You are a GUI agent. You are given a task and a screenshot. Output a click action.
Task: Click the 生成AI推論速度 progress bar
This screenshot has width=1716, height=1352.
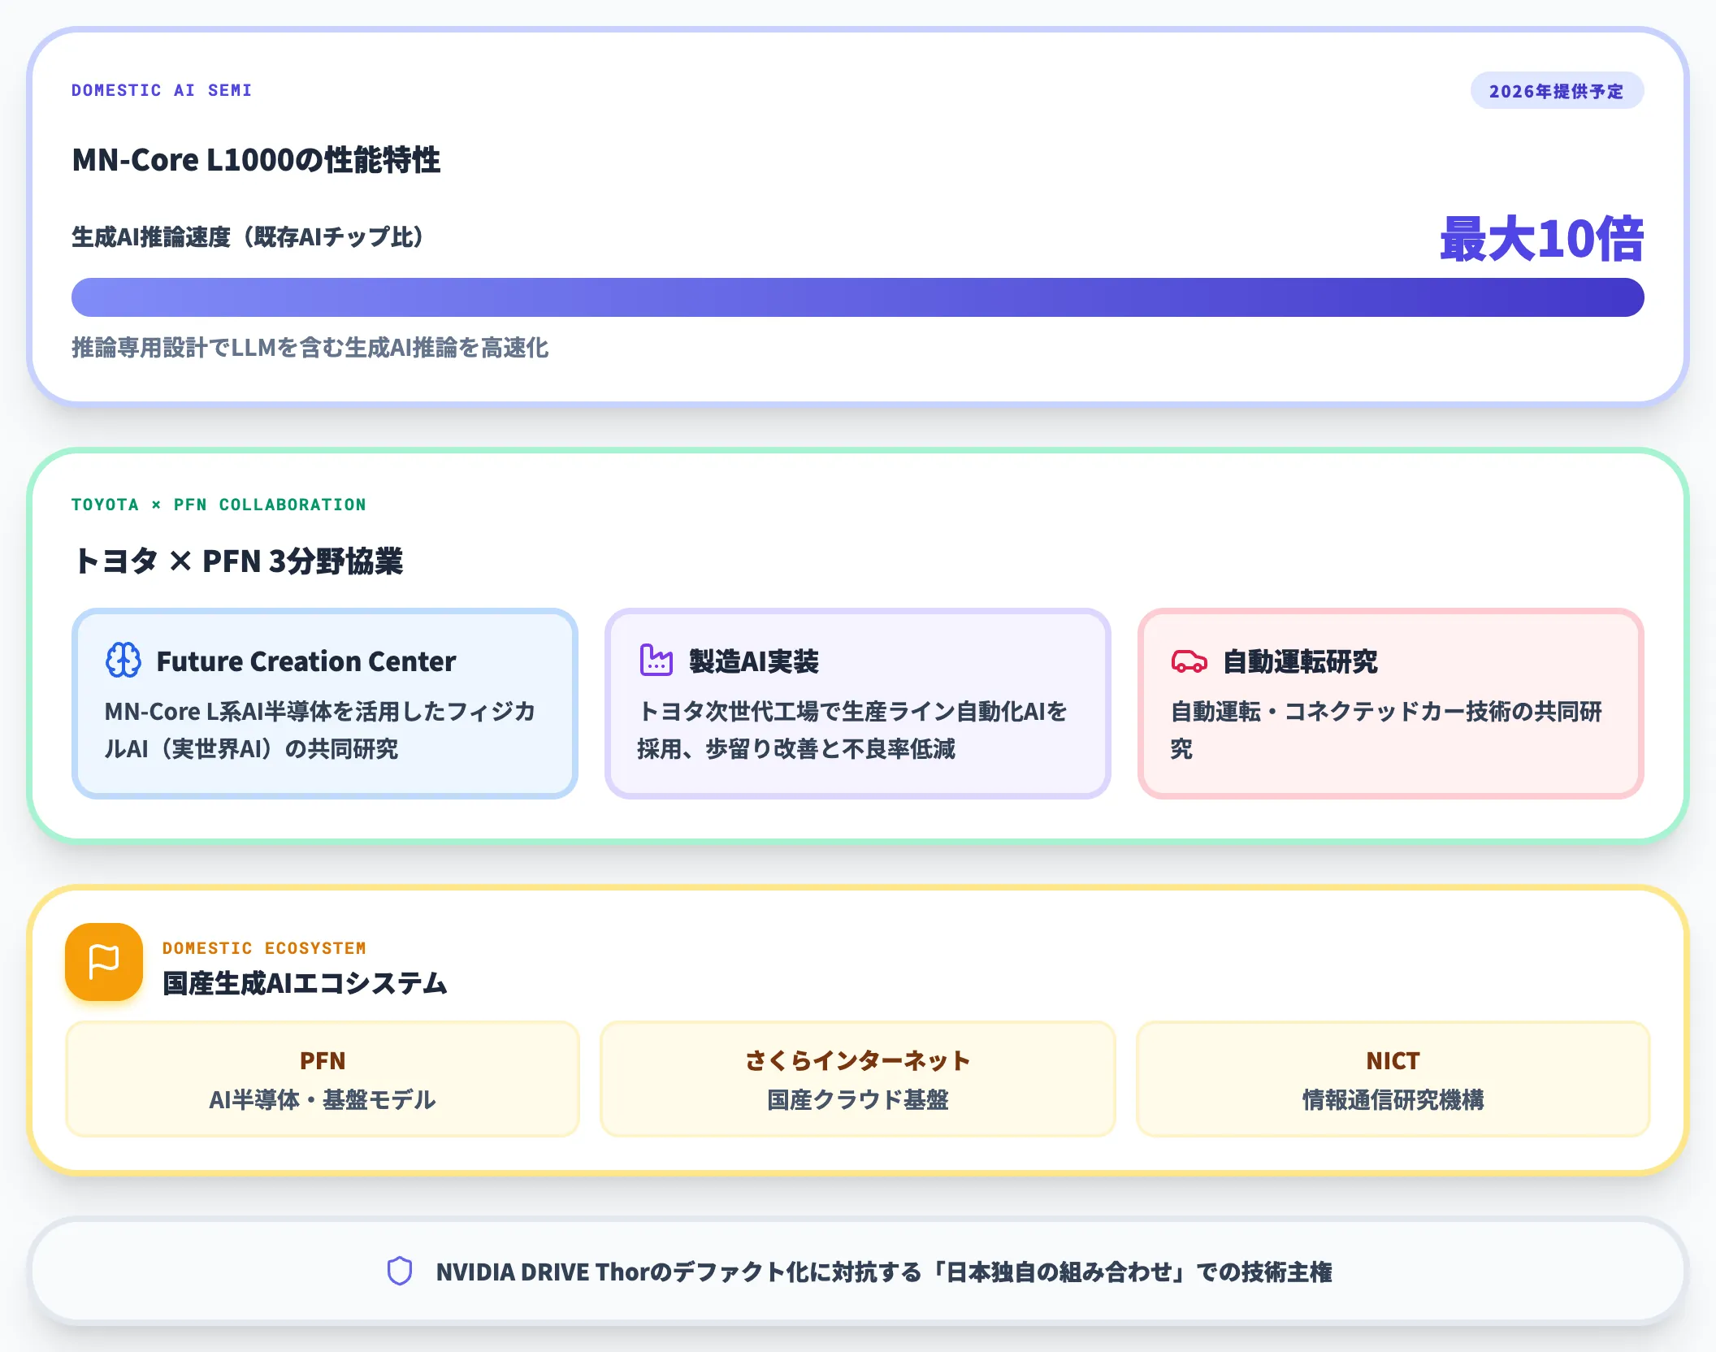[857, 297]
